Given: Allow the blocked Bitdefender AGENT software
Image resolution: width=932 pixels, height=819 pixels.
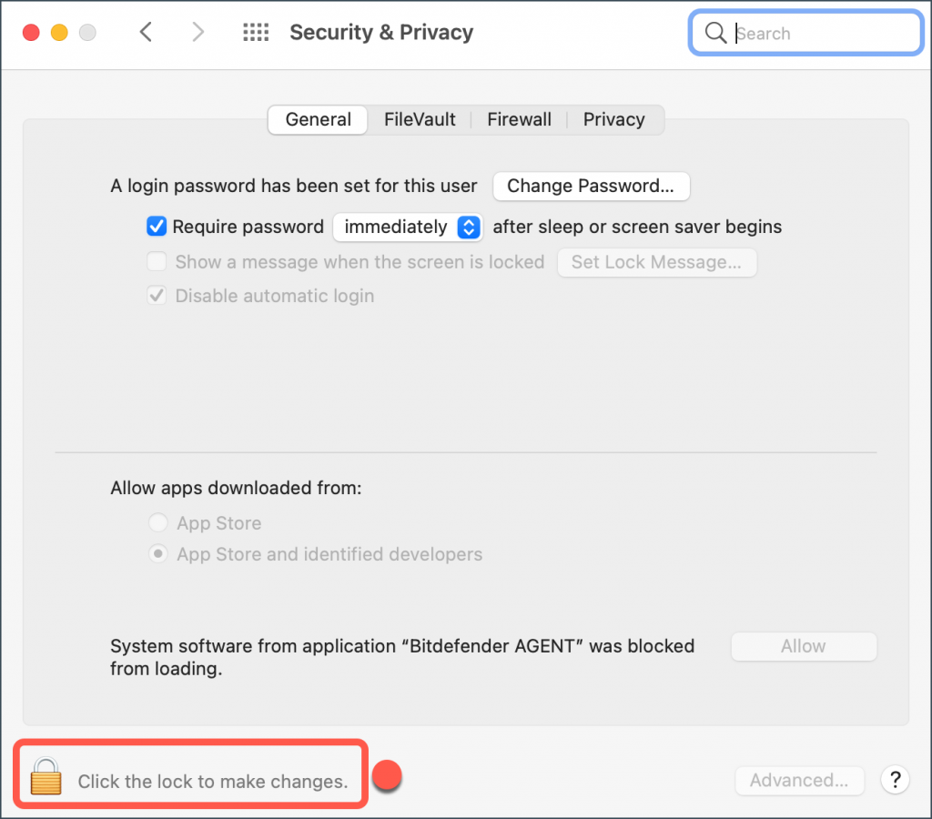Looking at the screenshot, I should tap(803, 646).
